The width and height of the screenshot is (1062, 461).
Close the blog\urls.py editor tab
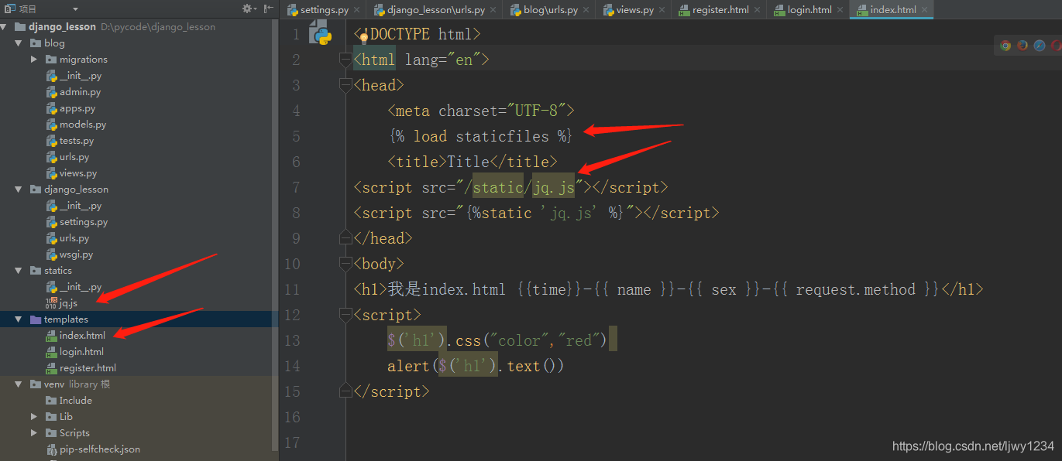(x=586, y=10)
